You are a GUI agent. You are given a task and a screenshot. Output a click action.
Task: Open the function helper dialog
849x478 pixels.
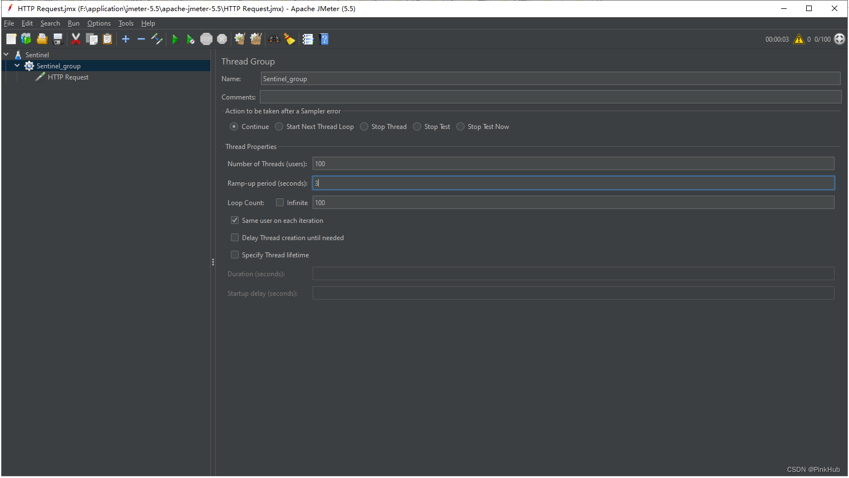[x=308, y=39]
